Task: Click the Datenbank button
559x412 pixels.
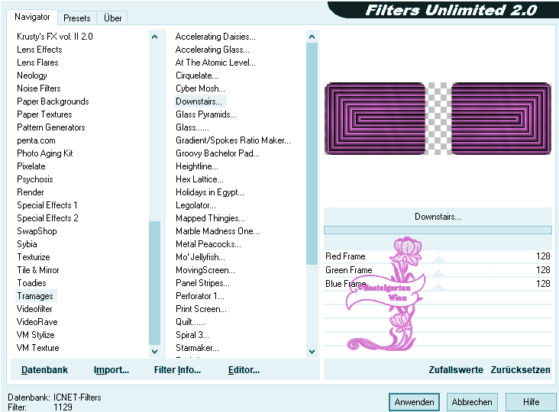Action: (44, 370)
